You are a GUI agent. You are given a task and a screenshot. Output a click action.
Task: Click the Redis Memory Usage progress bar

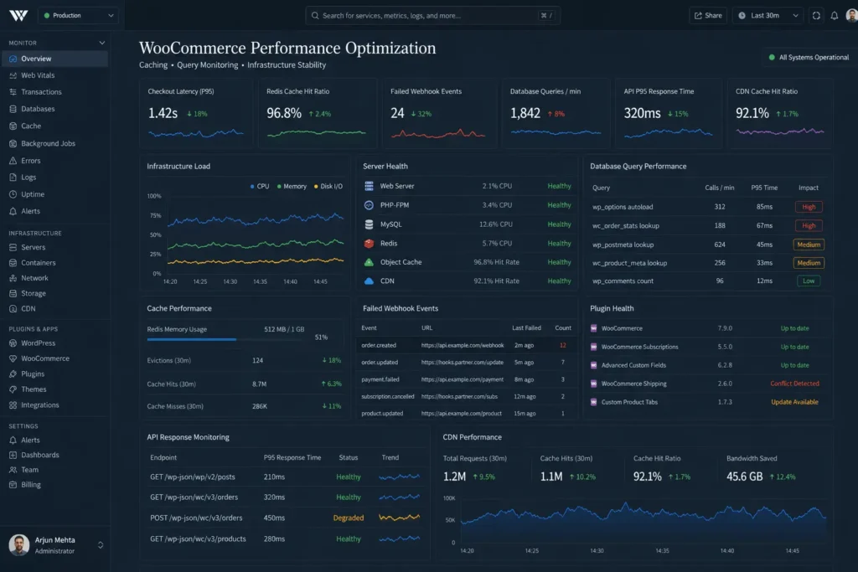coord(225,339)
